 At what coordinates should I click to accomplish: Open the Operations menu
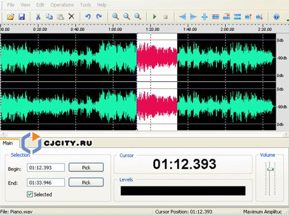[62, 5]
